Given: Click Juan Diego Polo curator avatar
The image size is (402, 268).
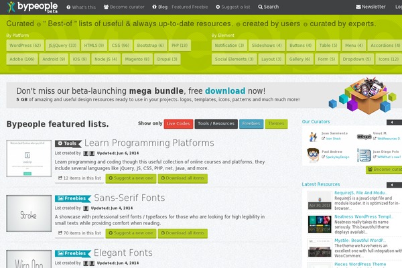Looking at the screenshot, I should coord(364,155).
